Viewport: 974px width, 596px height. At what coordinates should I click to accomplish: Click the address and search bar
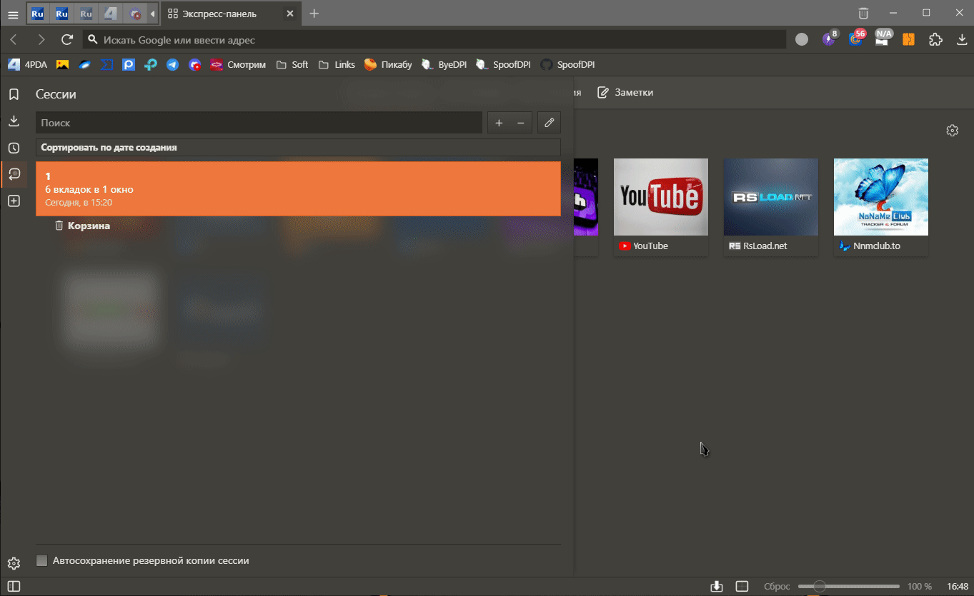click(434, 40)
